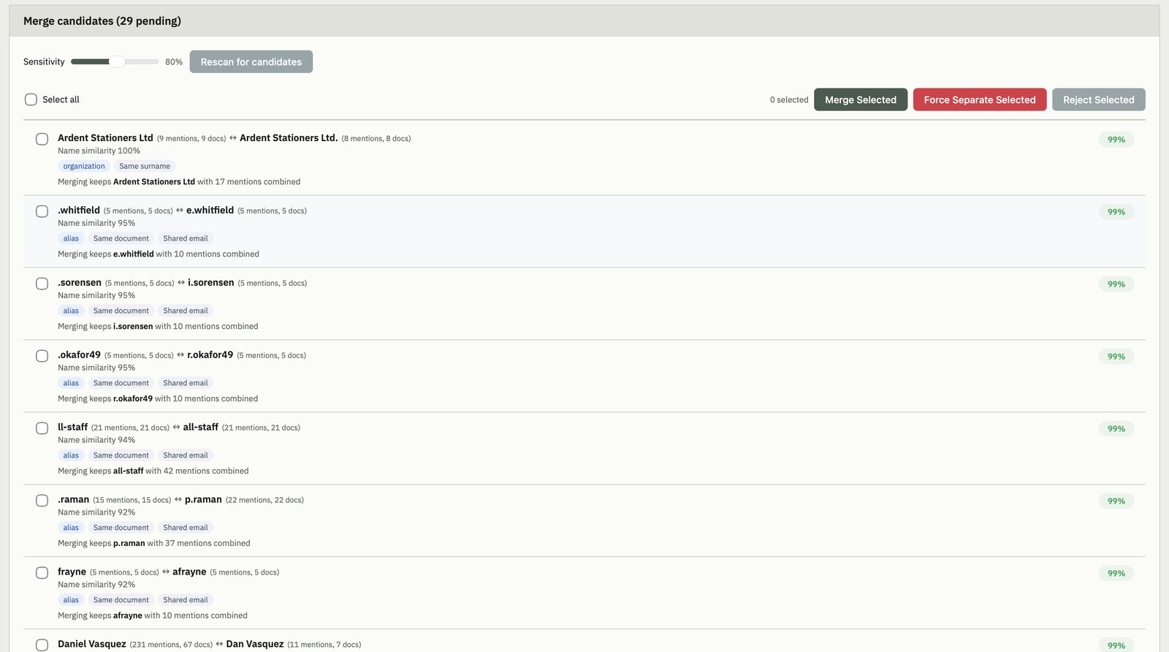Click the 'Daniel Vasquez' entity name
Viewport: 1169px width, 652px height.
(x=92, y=644)
